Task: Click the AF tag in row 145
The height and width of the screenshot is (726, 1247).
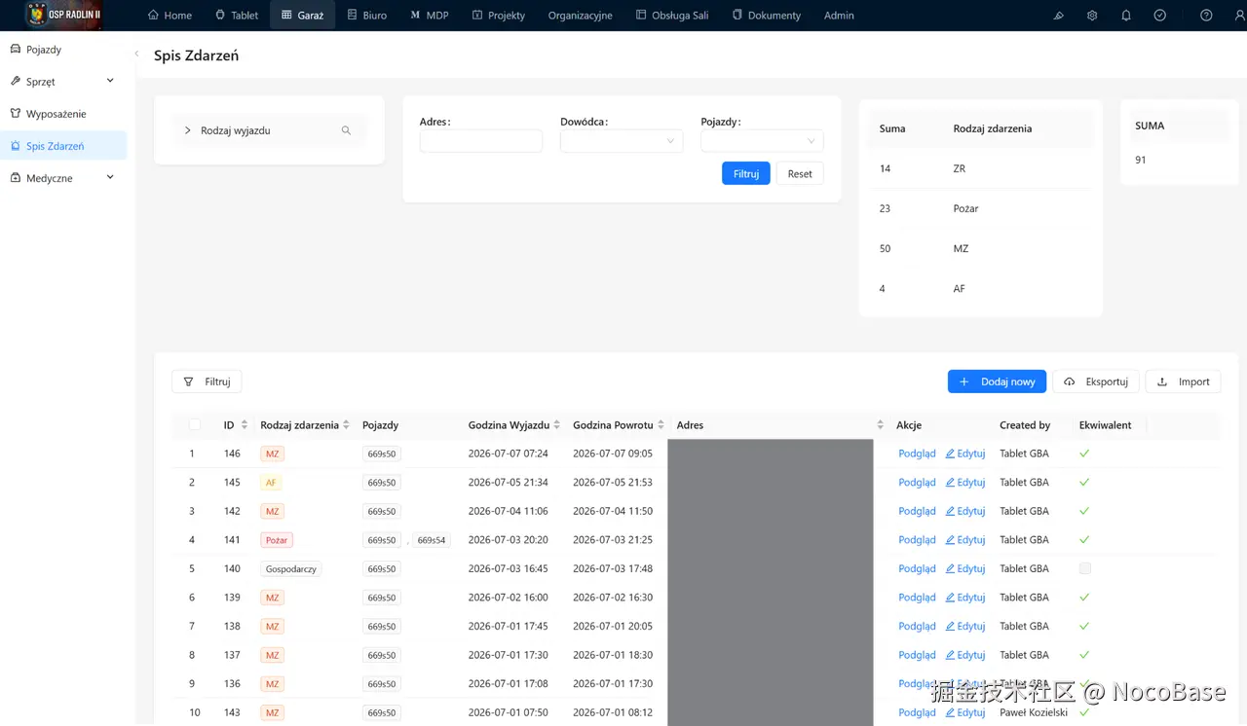Action: 272,483
